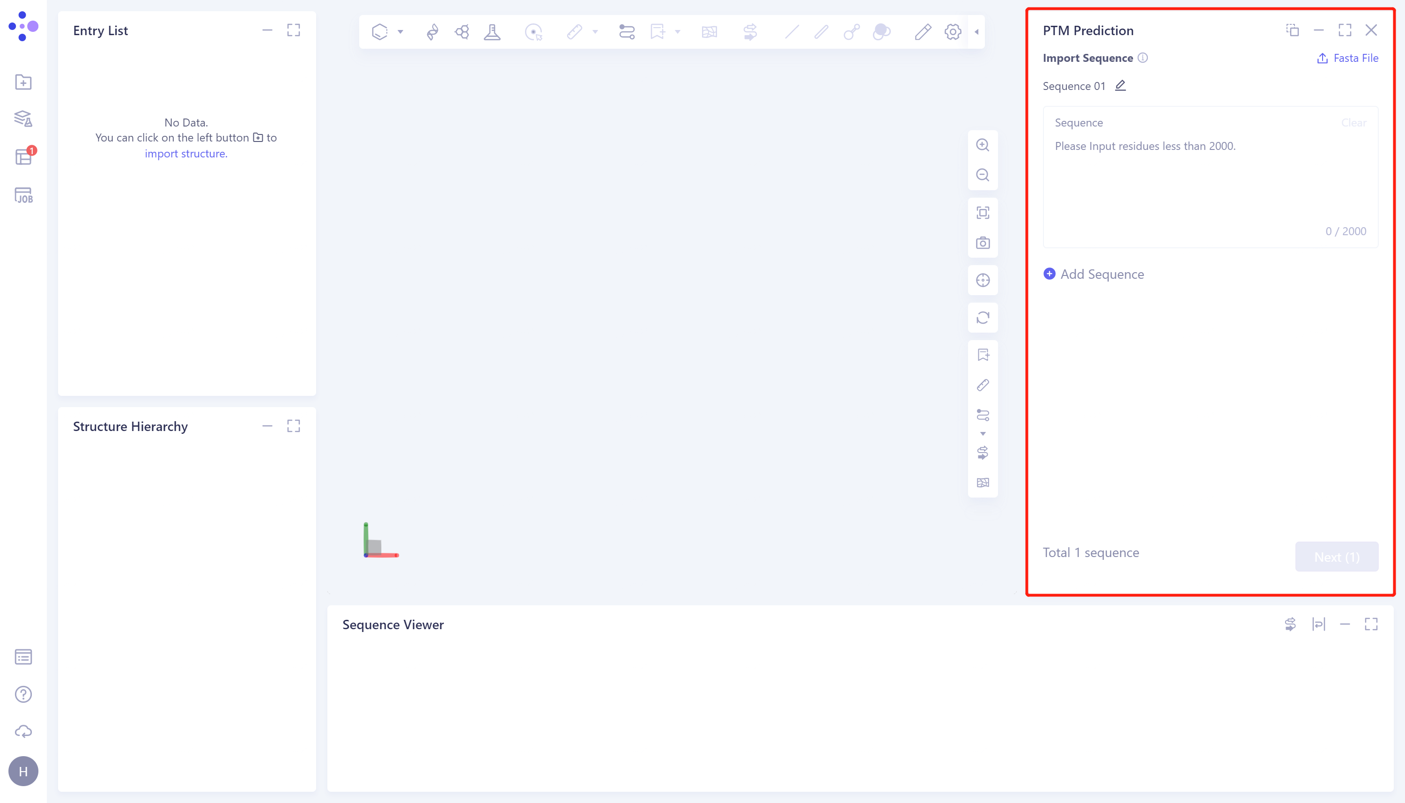Take a snapshot with camera icon
The image size is (1405, 803).
pos(982,243)
